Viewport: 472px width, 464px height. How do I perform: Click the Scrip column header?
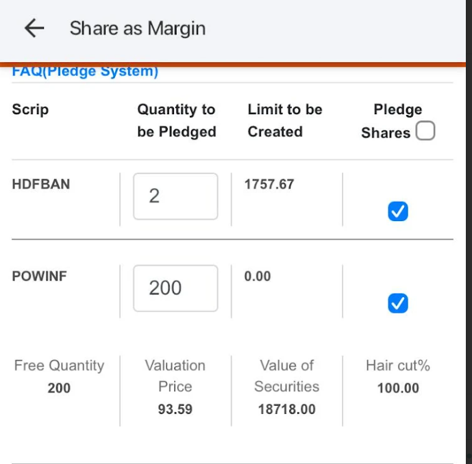(x=30, y=109)
